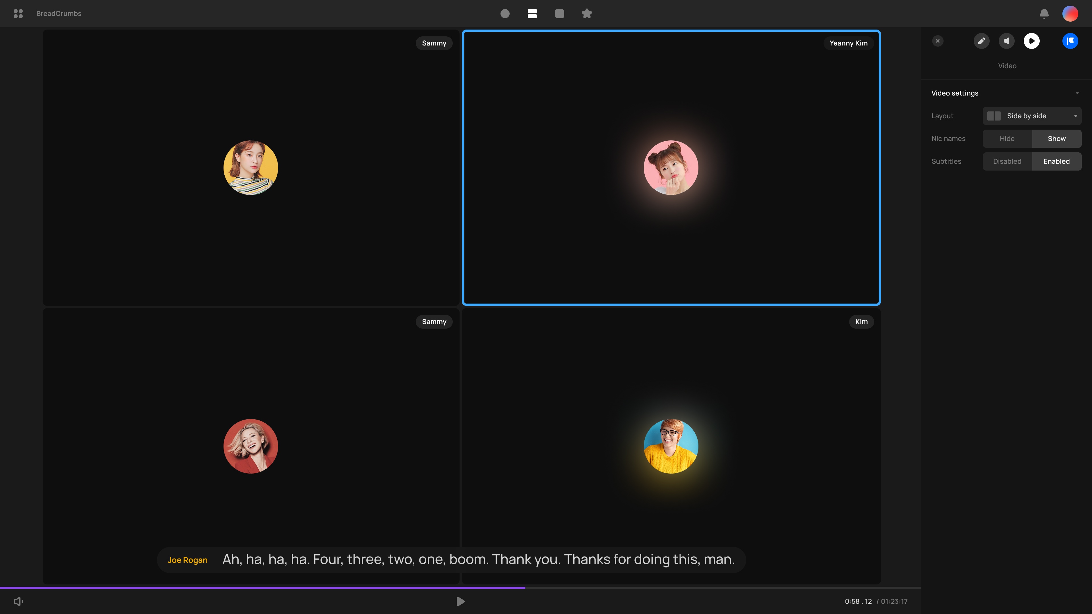The width and height of the screenshot is (1092, 614).
Task: Select the stacked rows layout icon
Action: click(x=532, y=14)
